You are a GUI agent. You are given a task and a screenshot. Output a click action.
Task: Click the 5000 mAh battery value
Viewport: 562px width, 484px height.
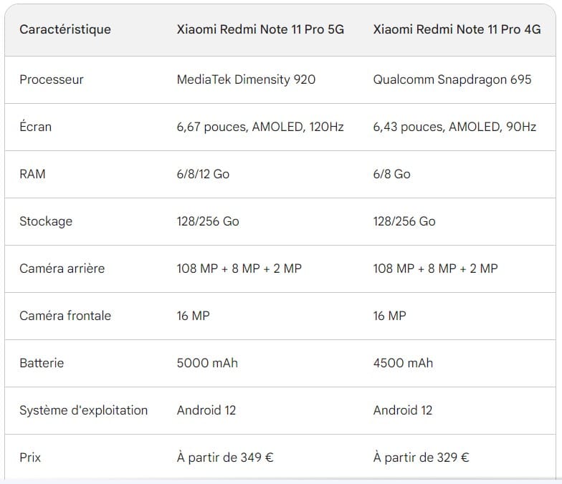(x=207, y=363)
